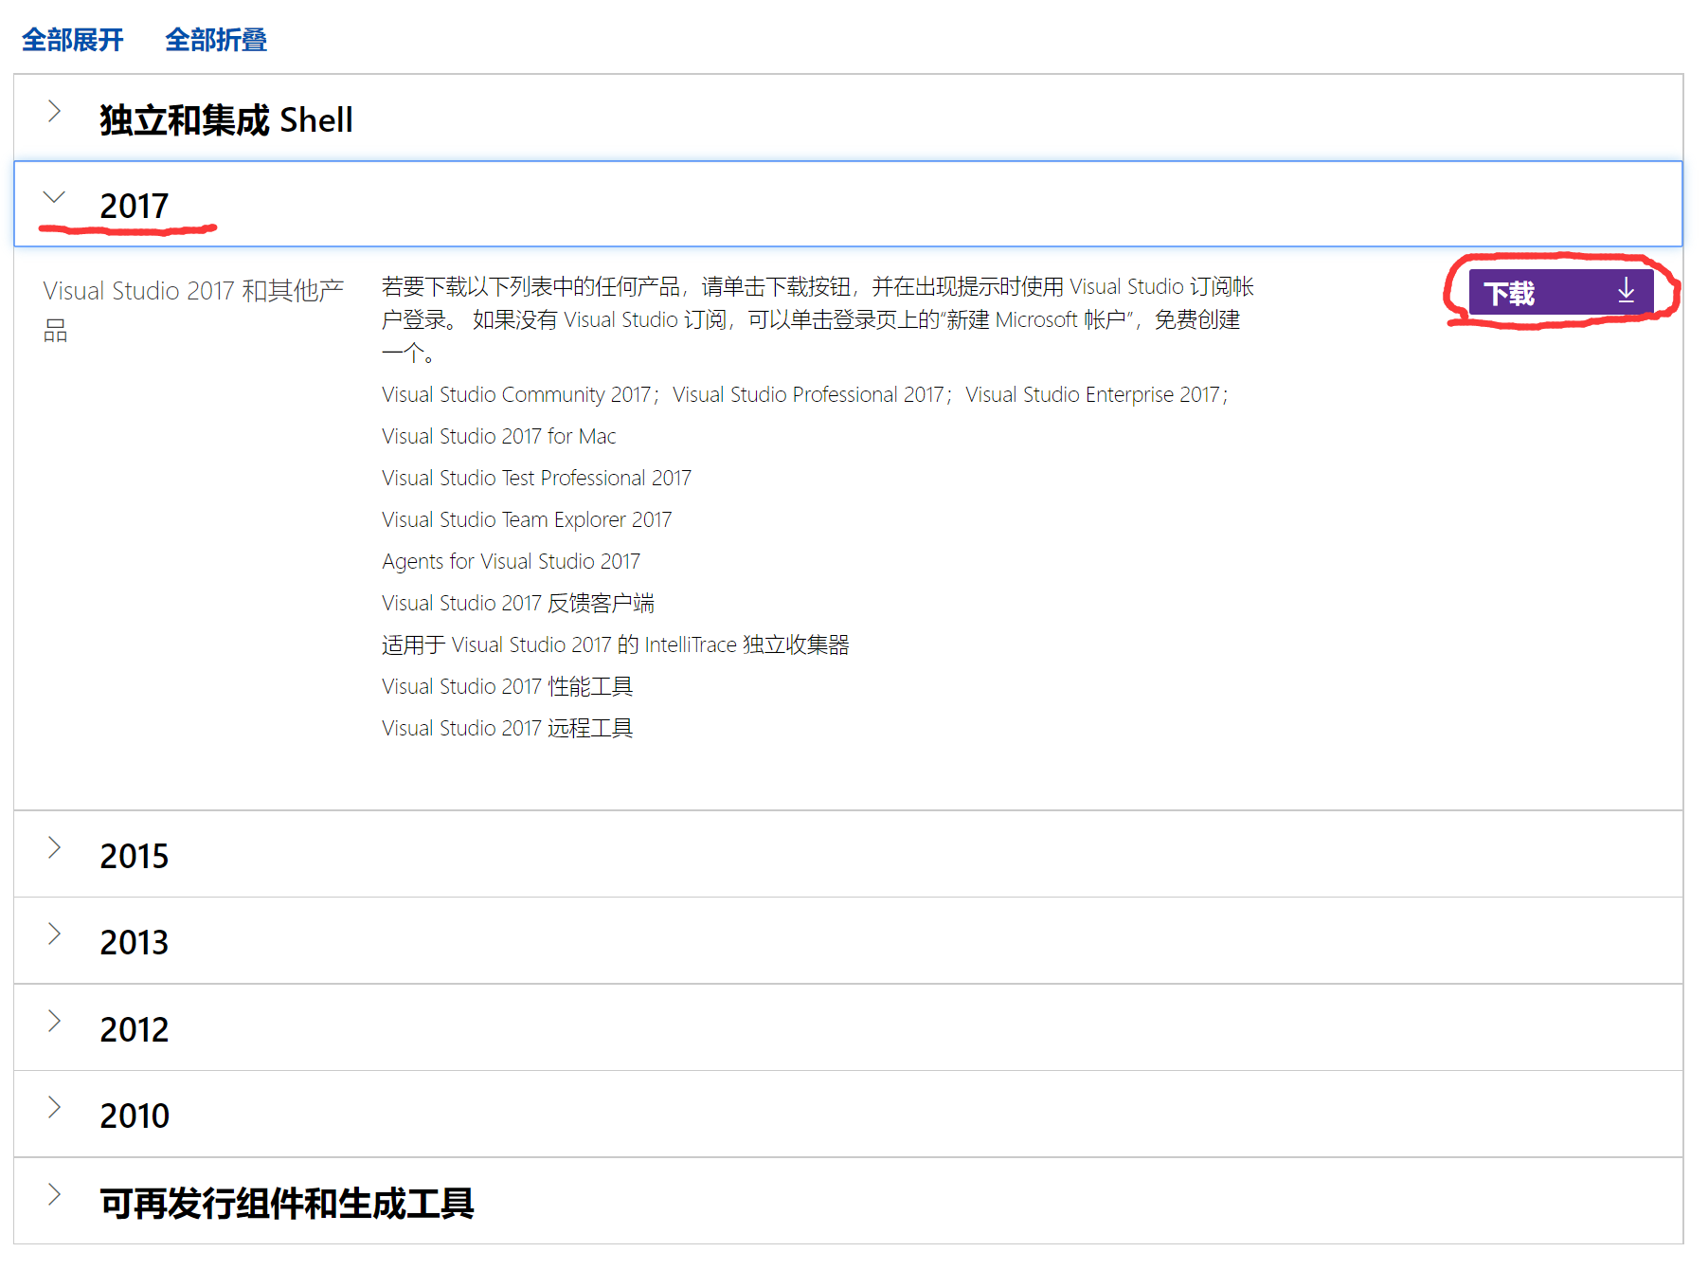
Task: Select the 2012 heading text
Action: pyautogui.click(x=134, y=1030)
